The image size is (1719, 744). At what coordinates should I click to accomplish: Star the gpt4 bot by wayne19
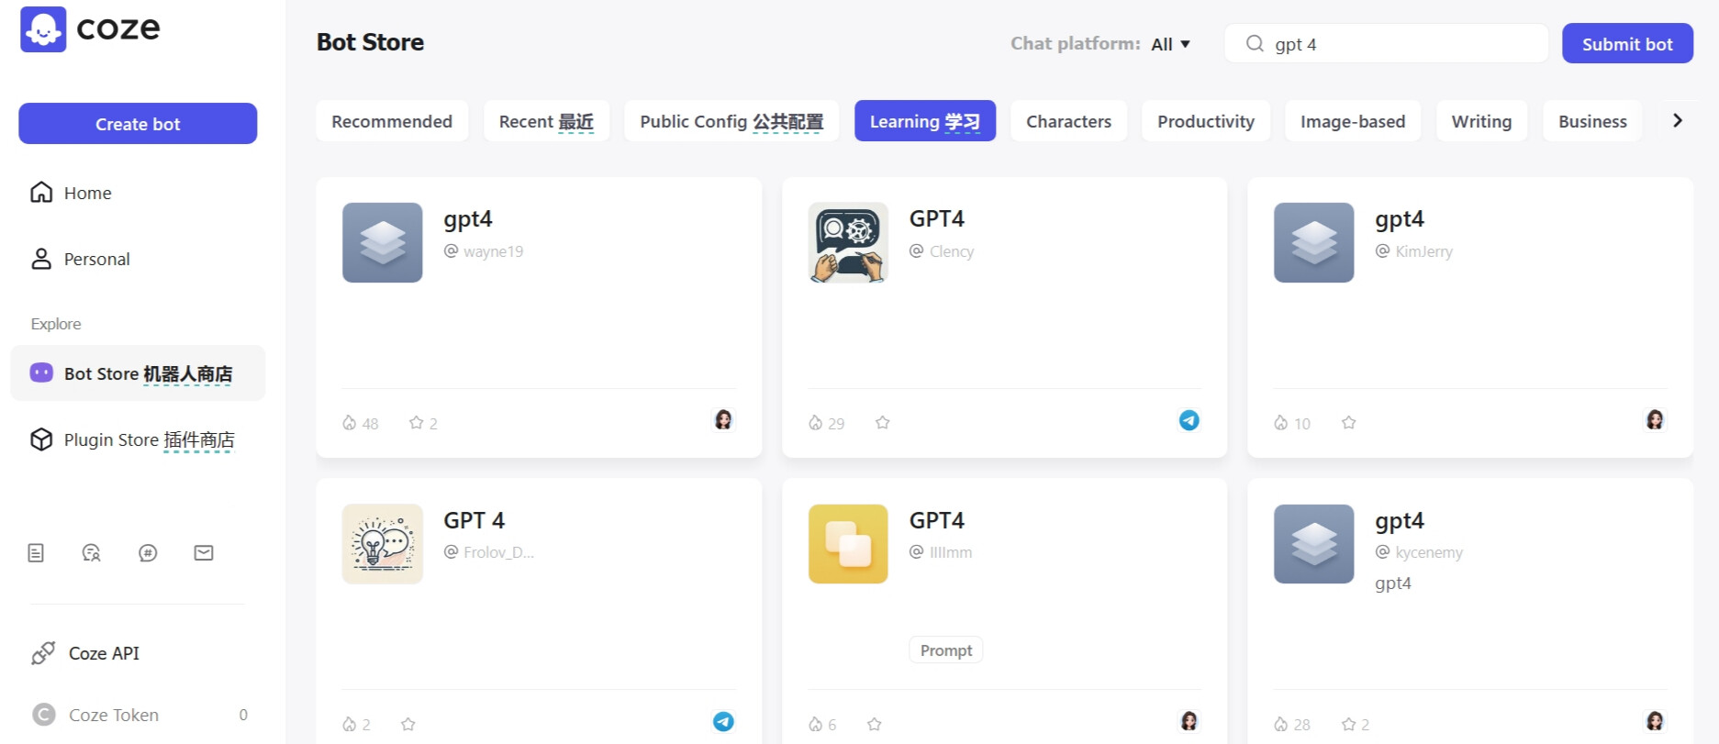(417, 422)
